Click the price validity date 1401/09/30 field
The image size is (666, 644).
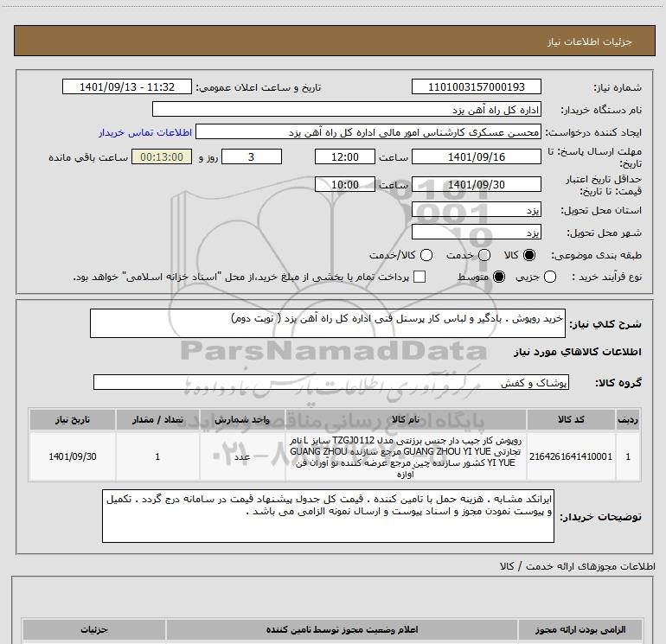click(476, 184)
